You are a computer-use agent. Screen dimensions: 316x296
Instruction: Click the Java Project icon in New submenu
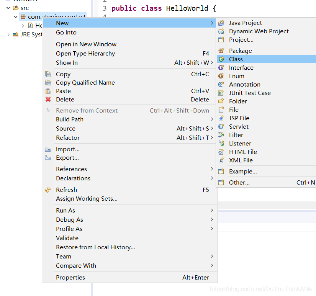pyautogui.click(x=221, y=23)
